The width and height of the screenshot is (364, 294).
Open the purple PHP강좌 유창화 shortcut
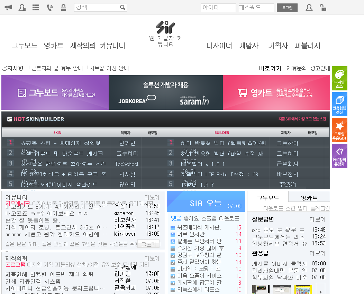[339, 156]
